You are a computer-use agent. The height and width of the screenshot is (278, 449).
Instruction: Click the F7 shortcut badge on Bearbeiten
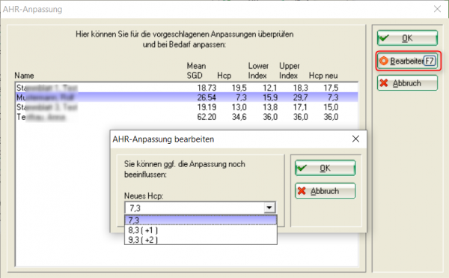pos(430,61)
